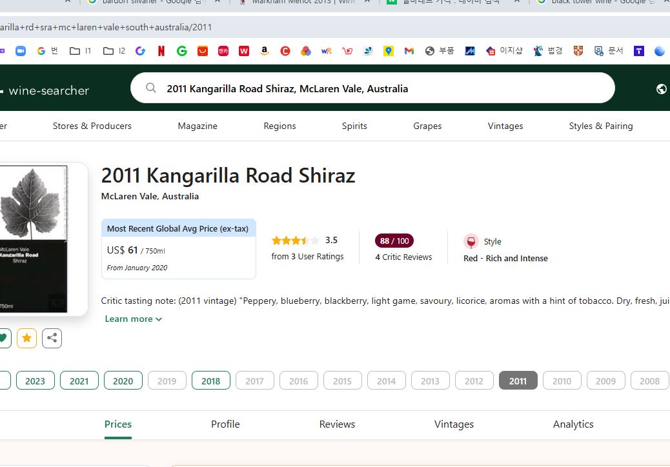Open the I1 bookmarks folder
This screenshot has width=670, height=467.
[80, 51]
